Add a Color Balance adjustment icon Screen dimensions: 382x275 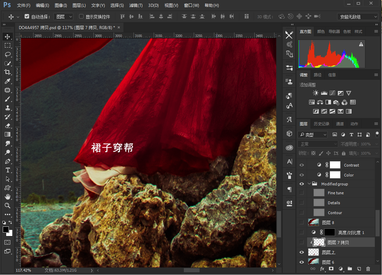pyautogui.click(x=320, y=102)
